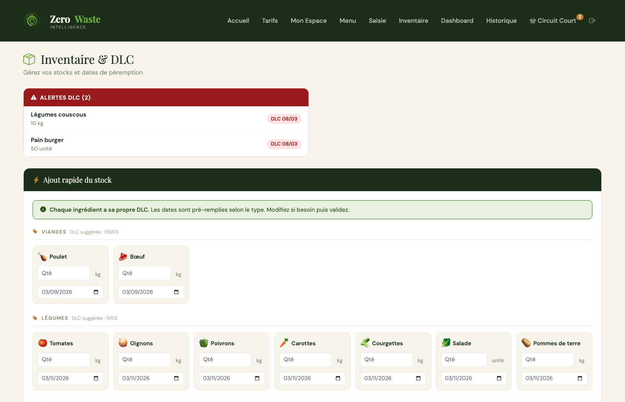Click the Légumes category tag icon
This screenshot has width=625, height=402.
pyautogui.click(x=35, y=318)
